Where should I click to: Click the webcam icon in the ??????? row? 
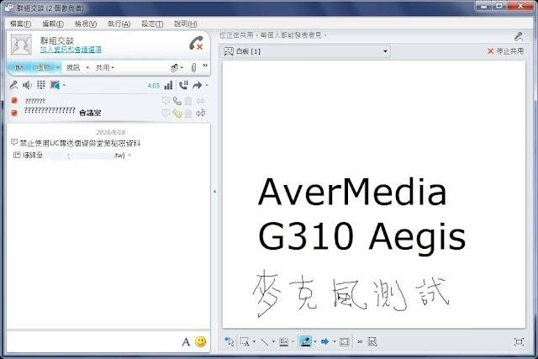point(188,101)
